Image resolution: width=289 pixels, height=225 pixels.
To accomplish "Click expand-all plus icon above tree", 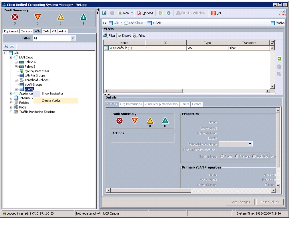I will pyautogui.click(x=6, y=46).
